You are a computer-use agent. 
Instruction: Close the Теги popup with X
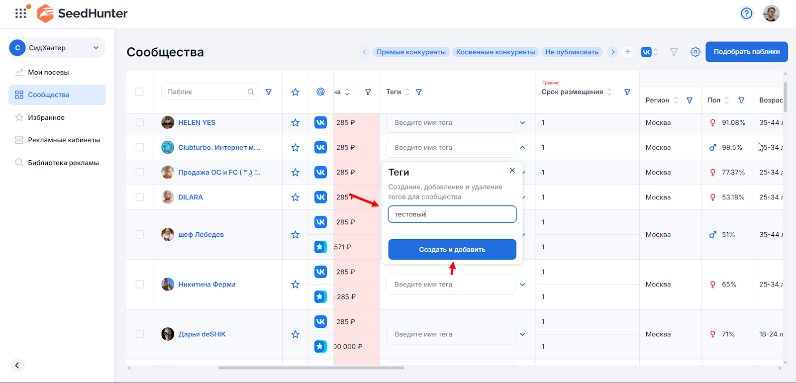[x=512, y=171]
